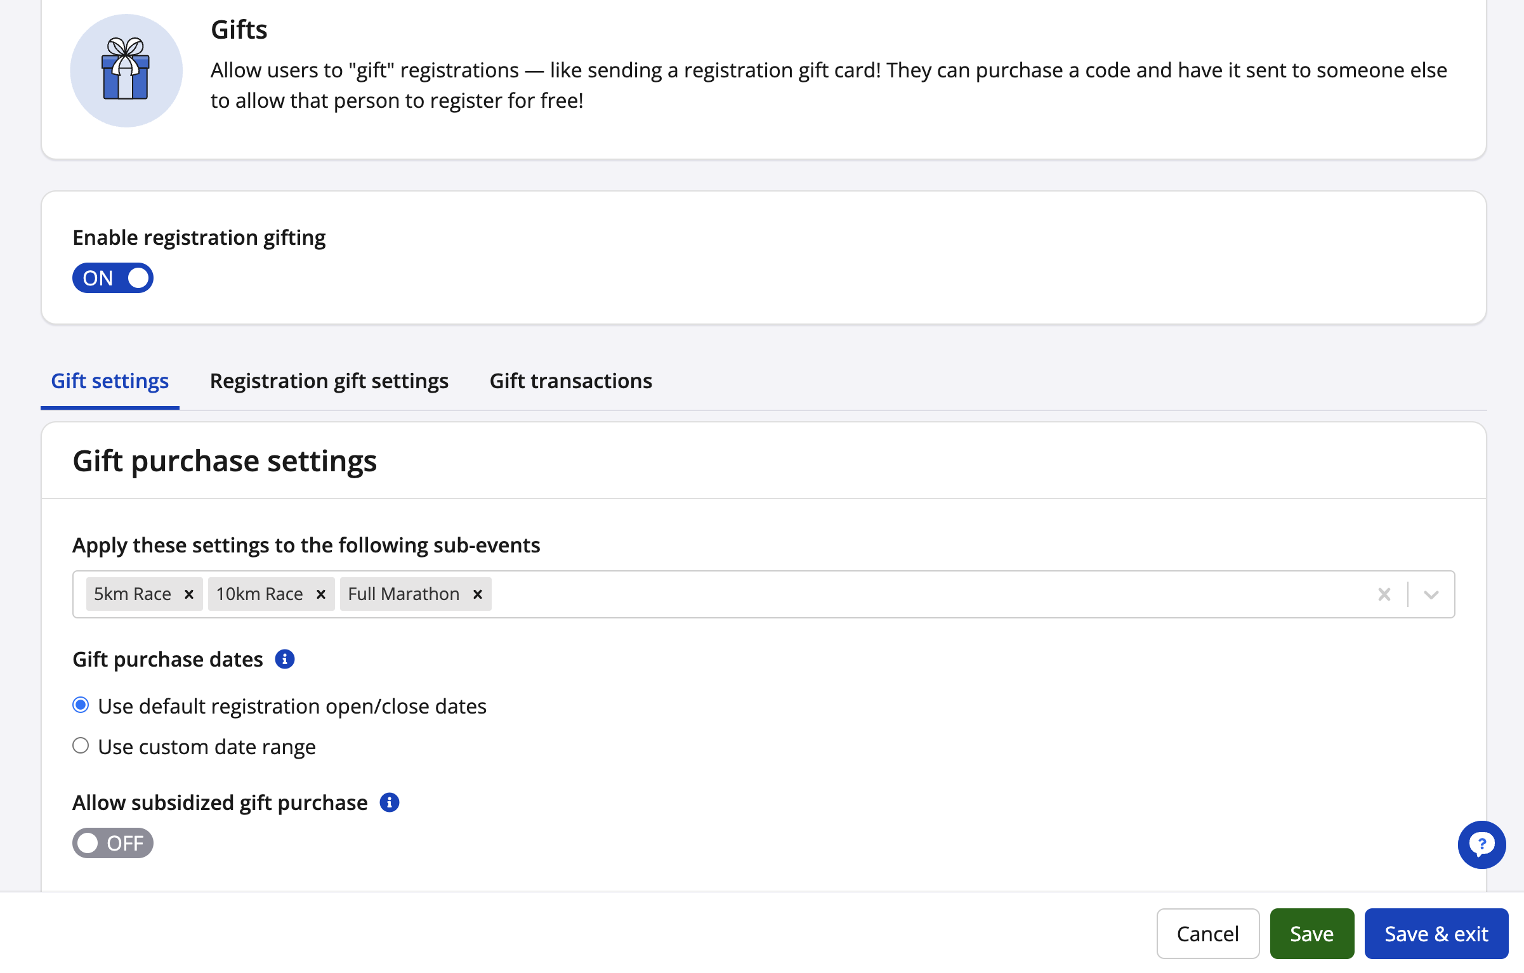Select Use default registration open/close dates
Viewport: 1524px width, 973px height.
tap(81, 705)
